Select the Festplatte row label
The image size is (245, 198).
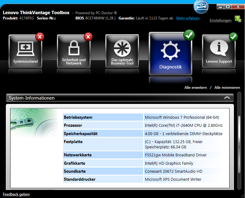tap(73, 142)
